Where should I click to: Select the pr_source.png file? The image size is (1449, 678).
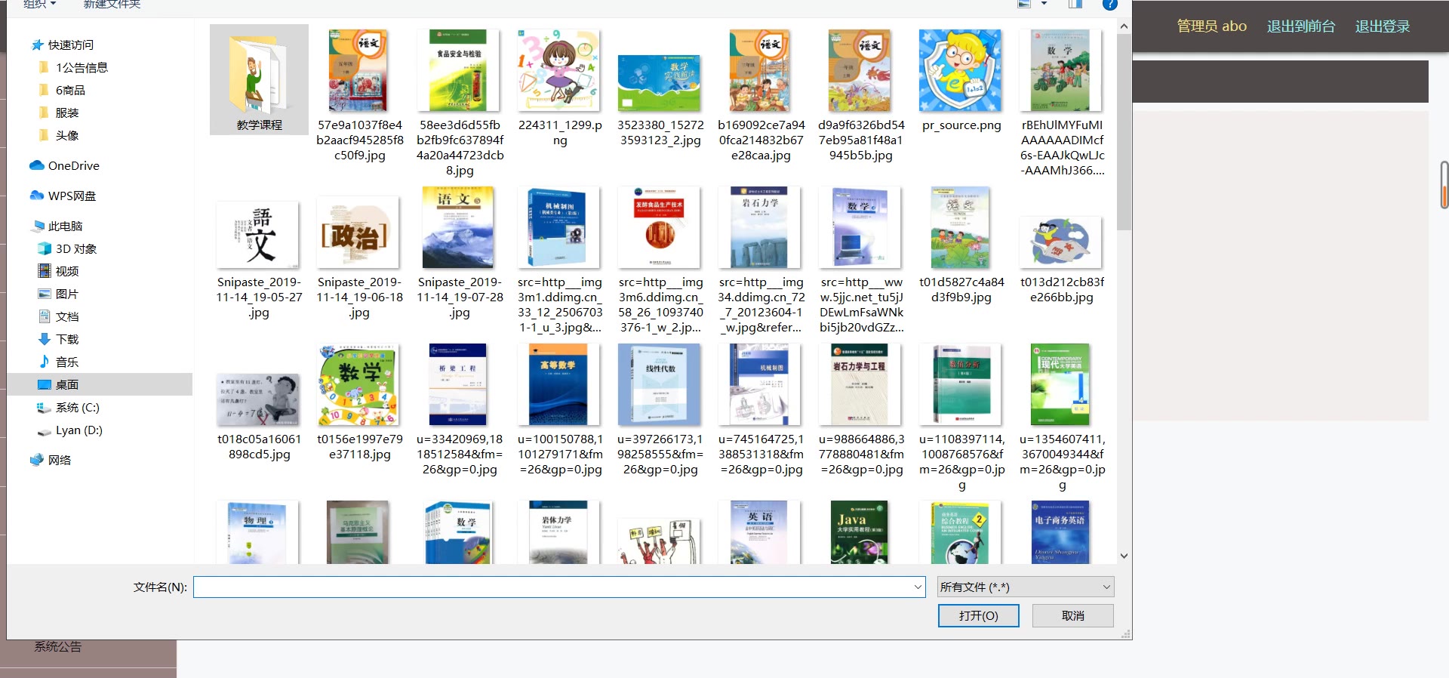(961, 81)
